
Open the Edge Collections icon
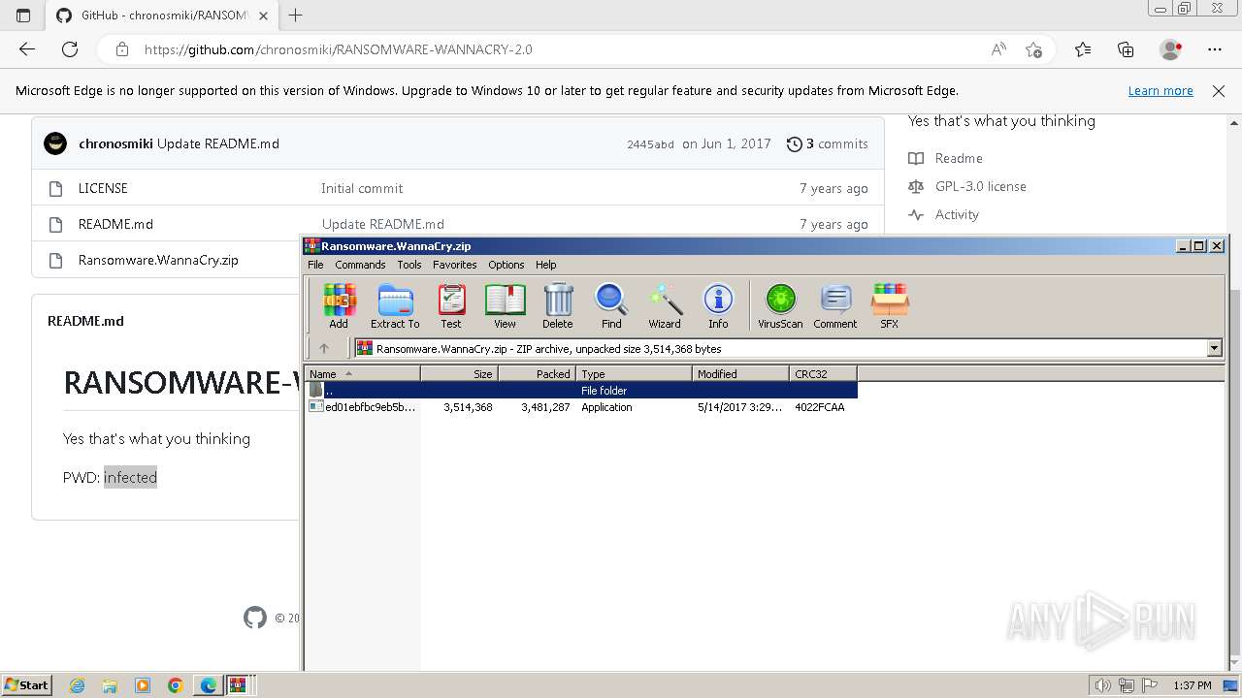pos(1126,49)
